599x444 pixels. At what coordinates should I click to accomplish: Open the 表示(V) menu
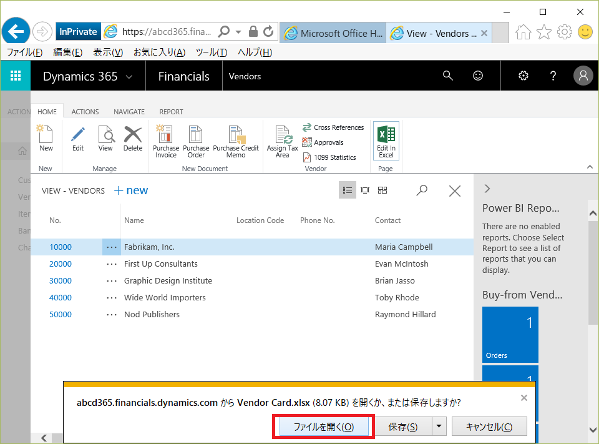[x=108, y=52]
